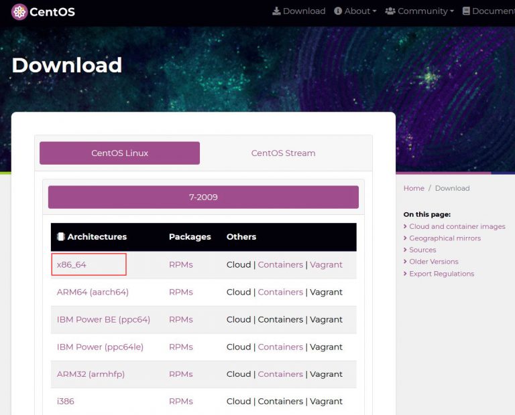The width and height of the screenshot is (515, 415).
Task: Open the ARM64 (aarch64) download link
Action: tap(93, 293)
